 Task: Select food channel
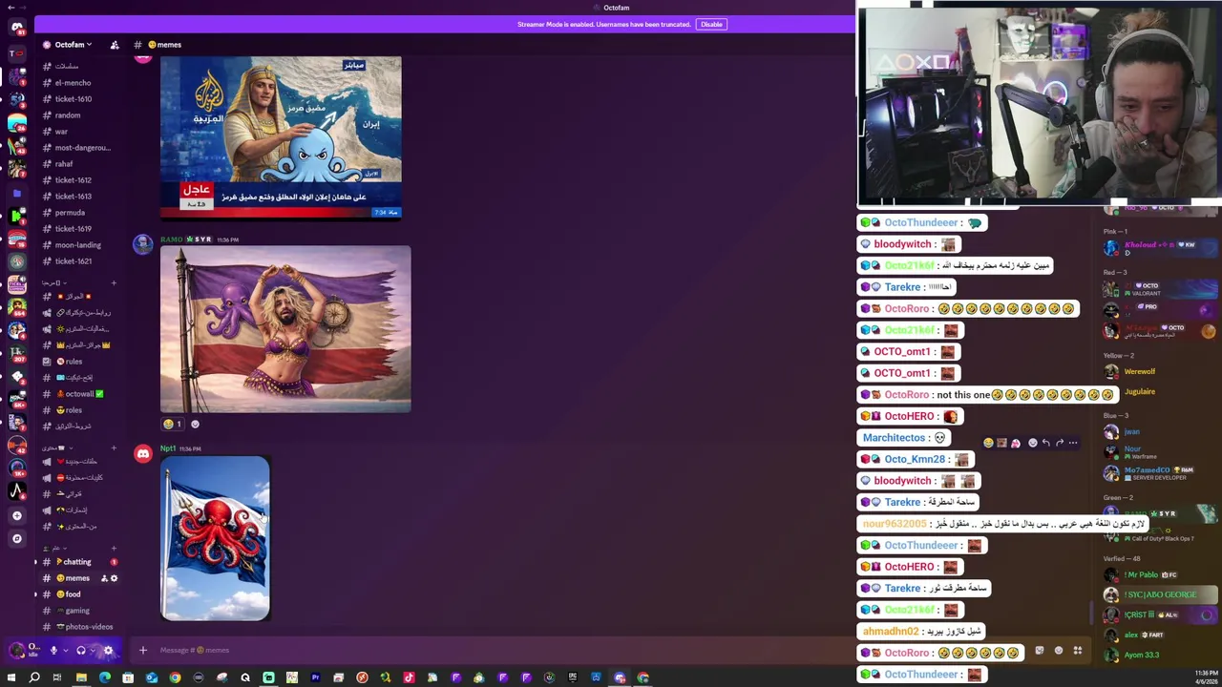[80, 594]
